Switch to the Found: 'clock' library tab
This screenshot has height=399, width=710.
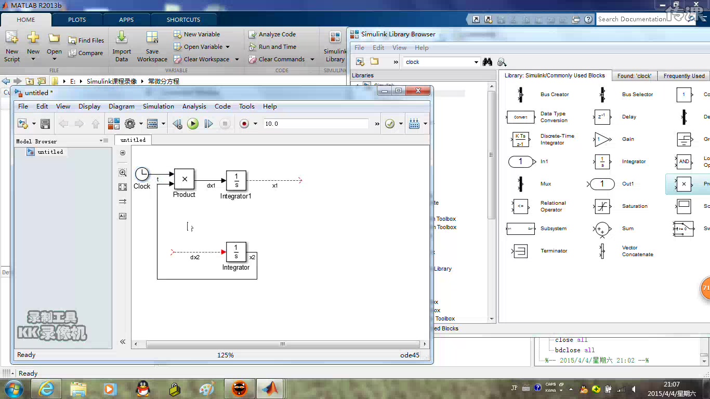[634, 76]
